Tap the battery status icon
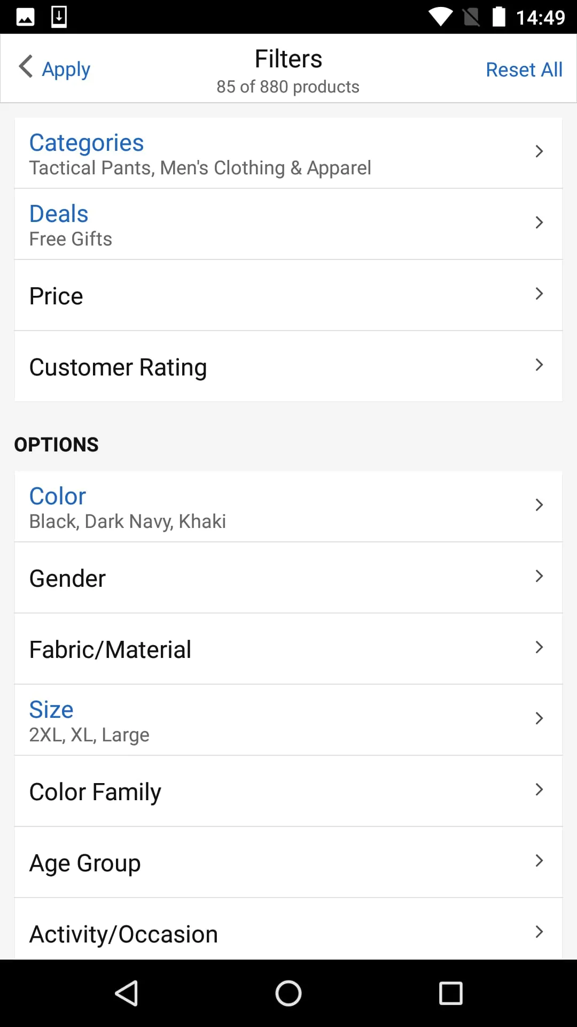The width and height of the screenshot is (577, 1027). pyautogui.click(x=498, y=17)
